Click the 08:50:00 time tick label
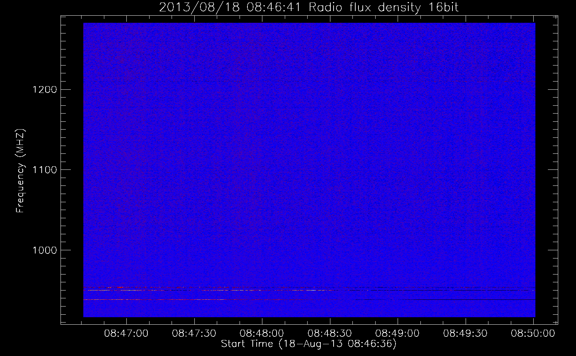This screenshot has width=576, height=356. tap(533, 334)
